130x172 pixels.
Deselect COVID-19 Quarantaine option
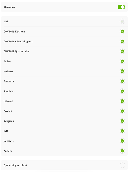(x=122, y=51)
